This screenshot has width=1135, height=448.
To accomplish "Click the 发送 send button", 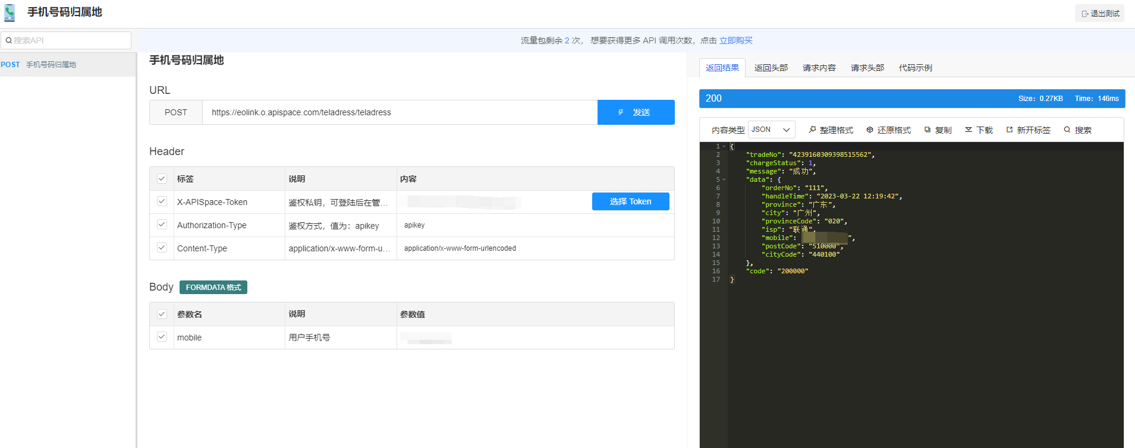I will pos(636,112).
